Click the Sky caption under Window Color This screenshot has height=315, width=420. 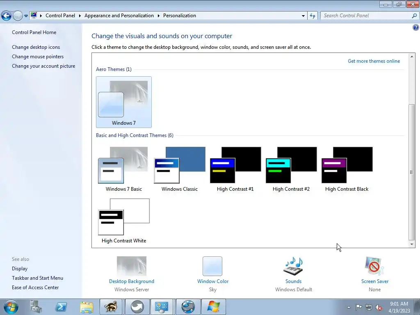(213, 290)
